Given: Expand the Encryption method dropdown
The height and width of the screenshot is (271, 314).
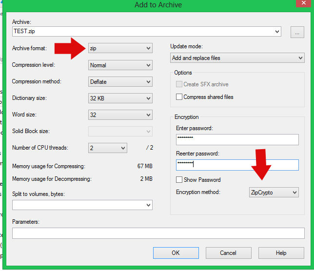Looking at the screenshot, I should [x=274, y=193].
